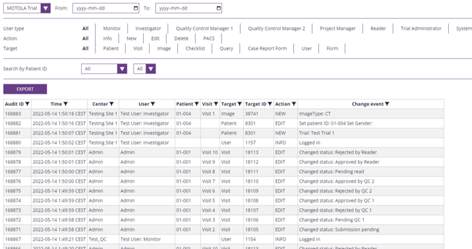Select All in Target row

[x=86, y=49]
